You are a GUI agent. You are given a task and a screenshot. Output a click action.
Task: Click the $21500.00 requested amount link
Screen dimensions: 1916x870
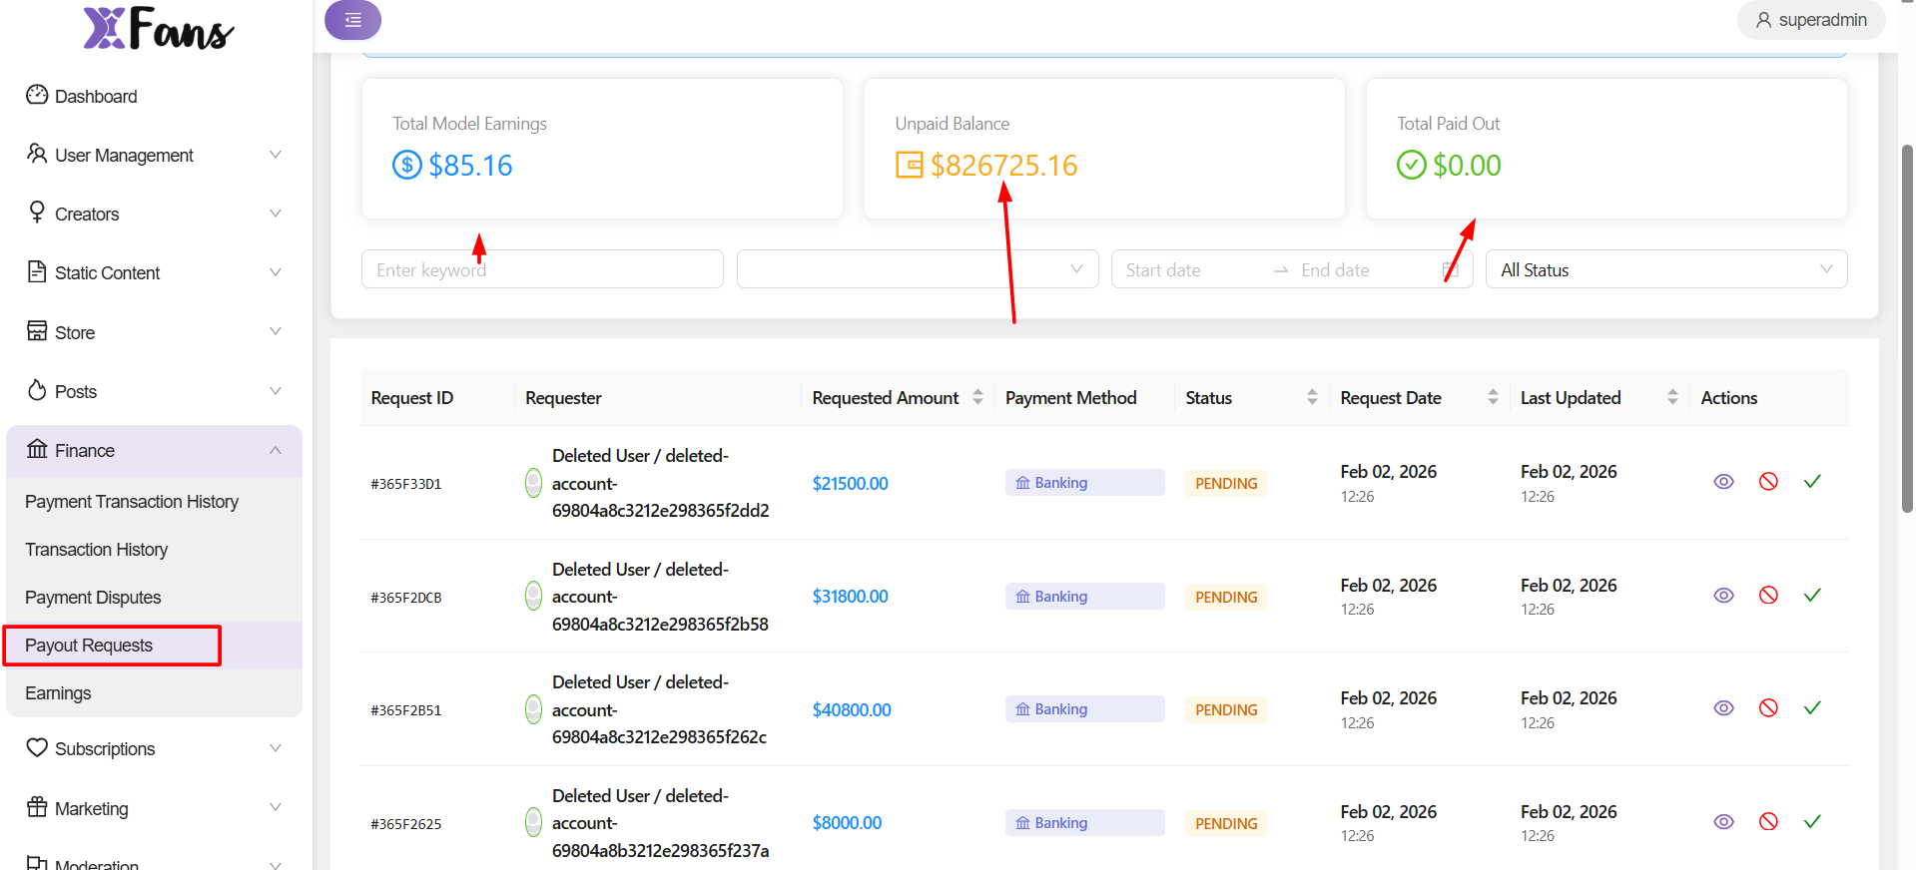(850, 484)
